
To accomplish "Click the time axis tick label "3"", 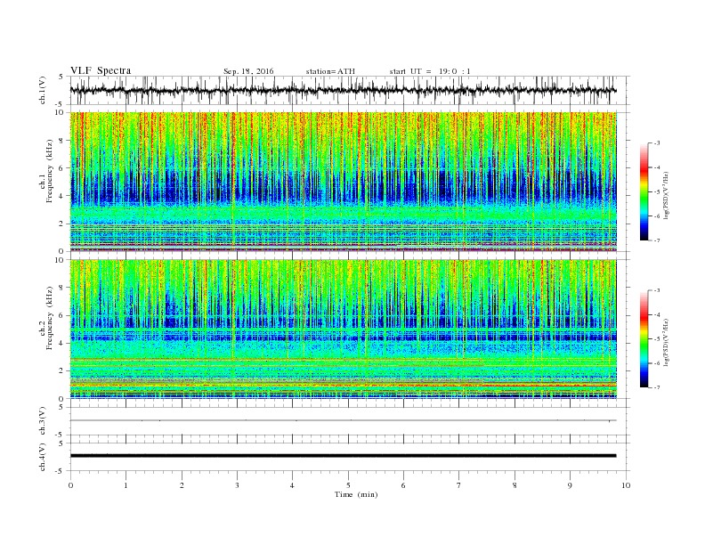I will coord(237,485).
